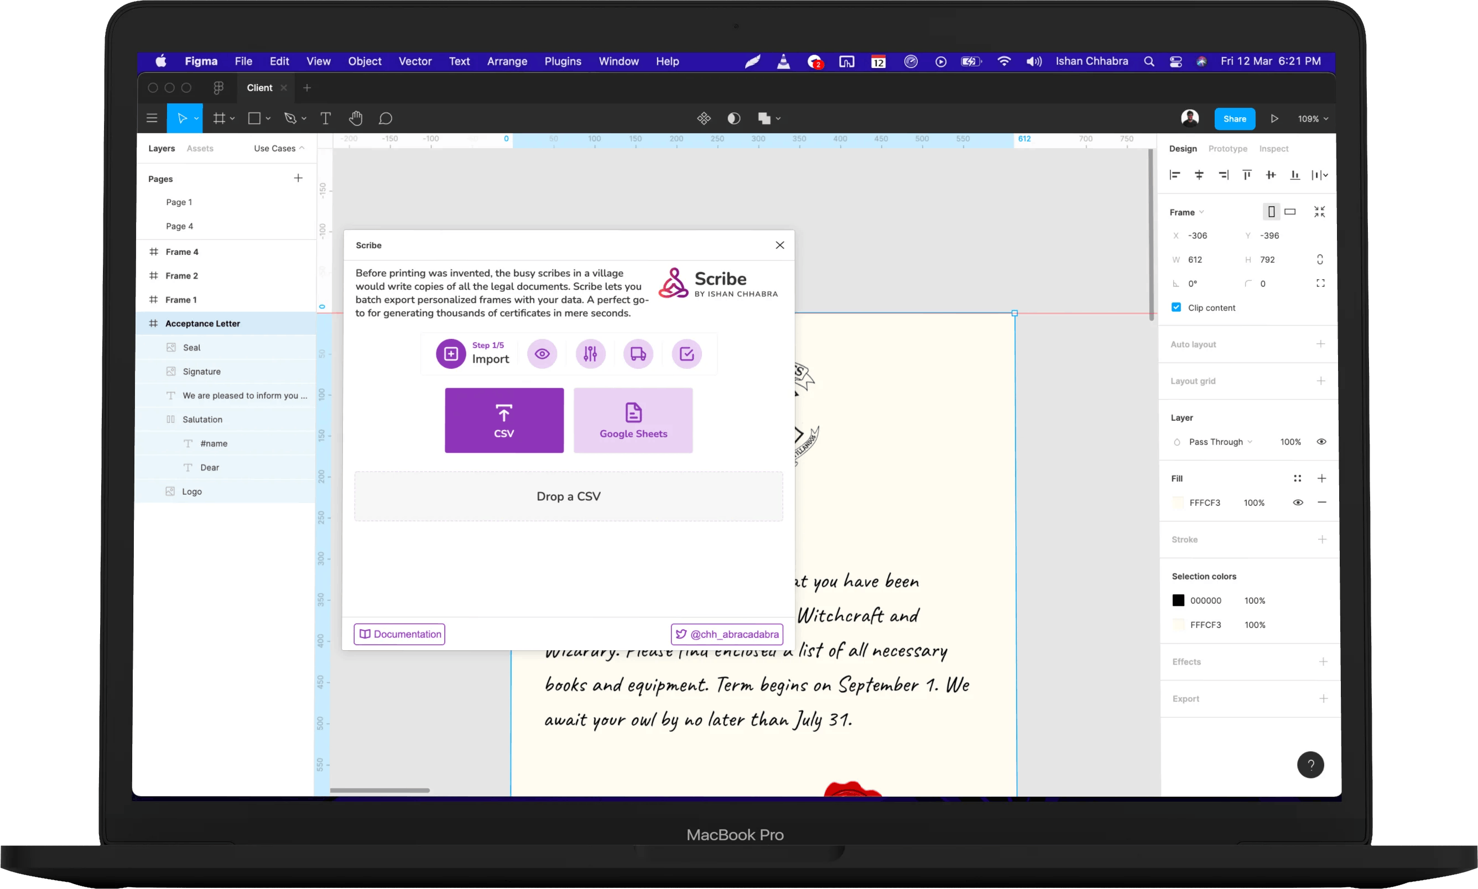Viewport: 1478px width, 889px height.
Task: Open the help question mark button
Action: [1311, 765]
